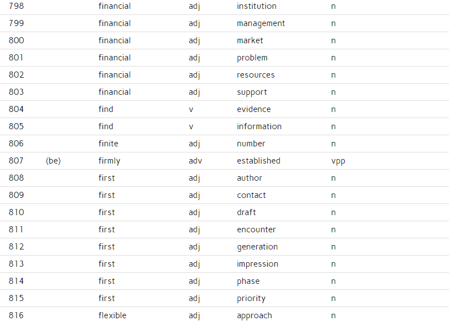Select 'encounter' in row 811
The height and width of the screenshot is (321, 449).
[256, 230]
